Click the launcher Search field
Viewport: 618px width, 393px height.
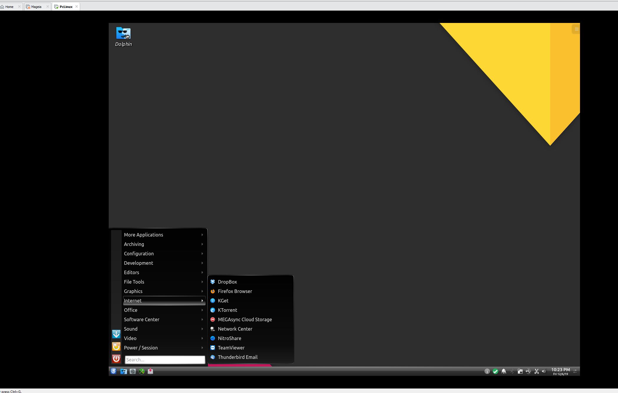[165, 359]
